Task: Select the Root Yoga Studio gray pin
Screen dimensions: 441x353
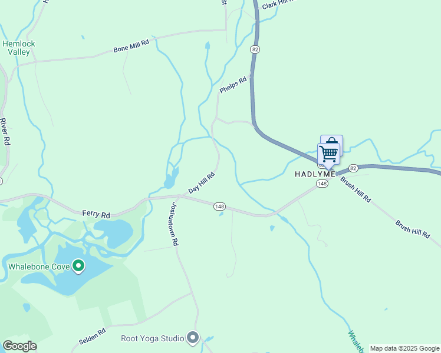Action: 193,338
